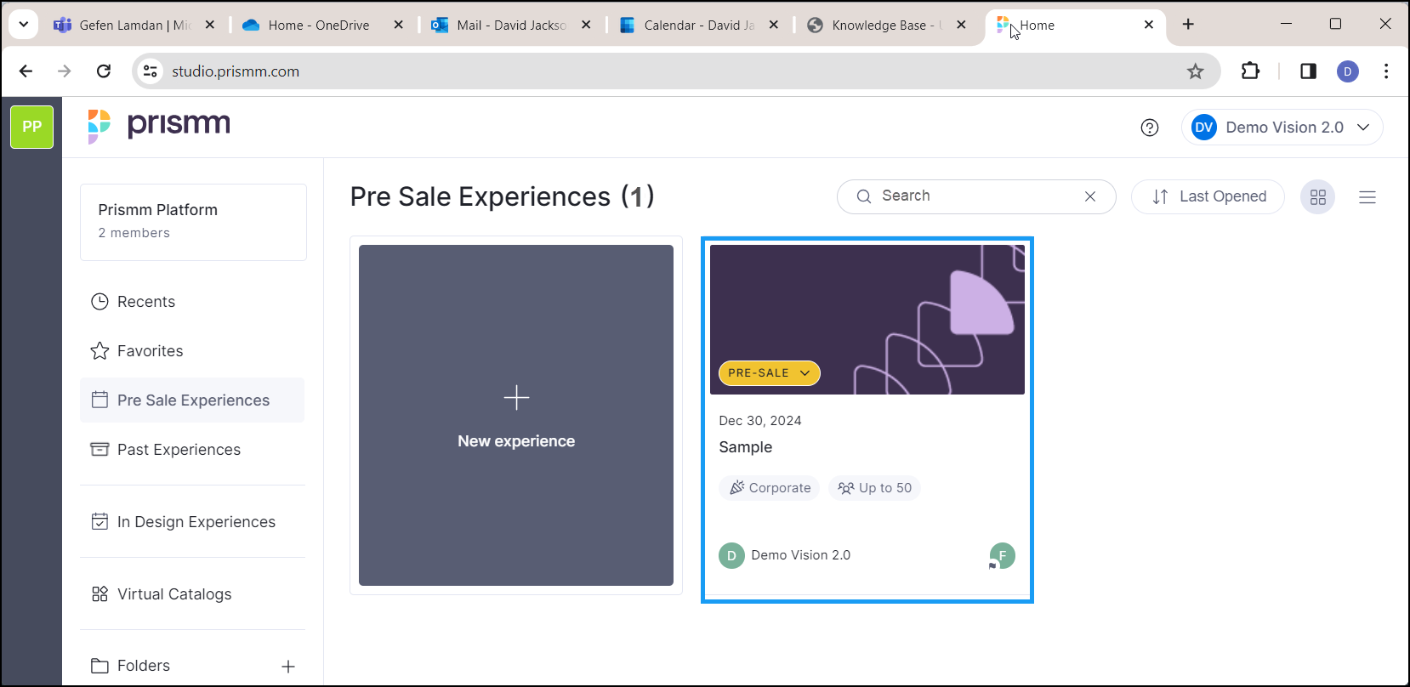Open browser extensions puzzle icon

point(1250,71)
